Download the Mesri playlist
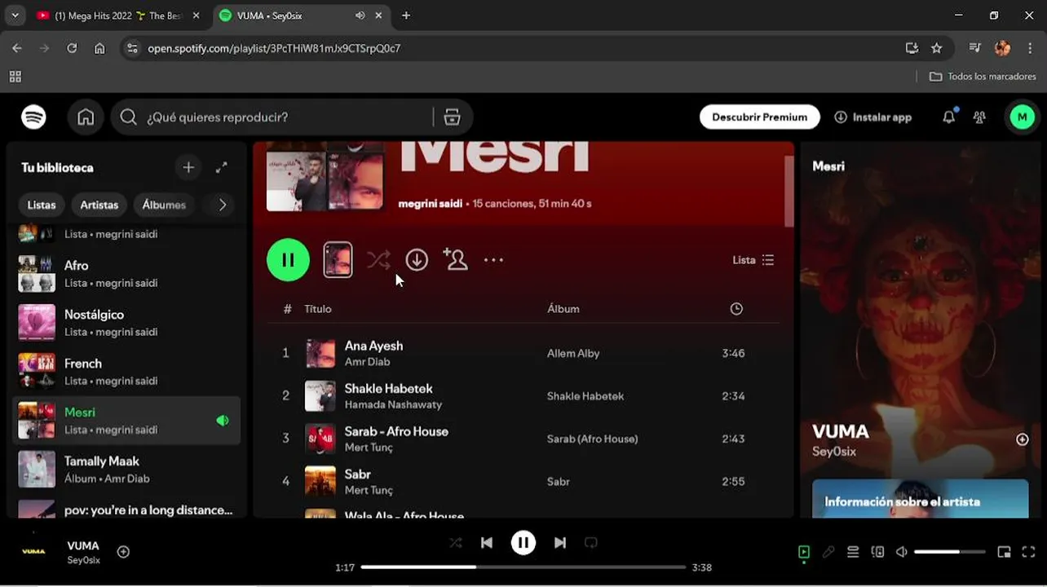This screenshot has width=1047, height=587. pos(417,260)
